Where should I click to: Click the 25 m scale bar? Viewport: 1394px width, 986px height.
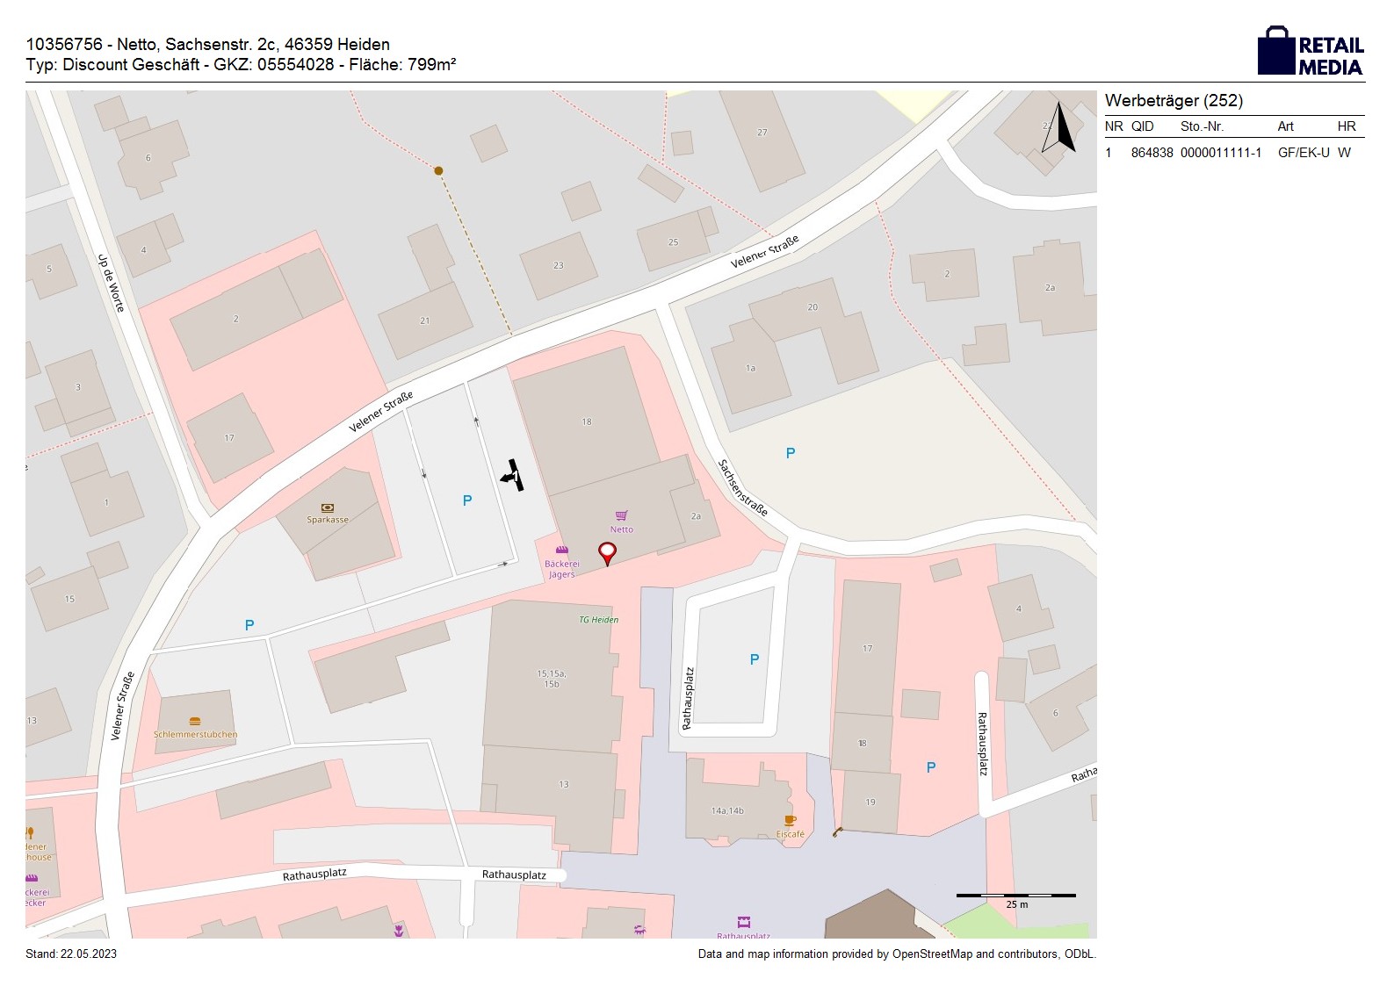(1015, 896)
